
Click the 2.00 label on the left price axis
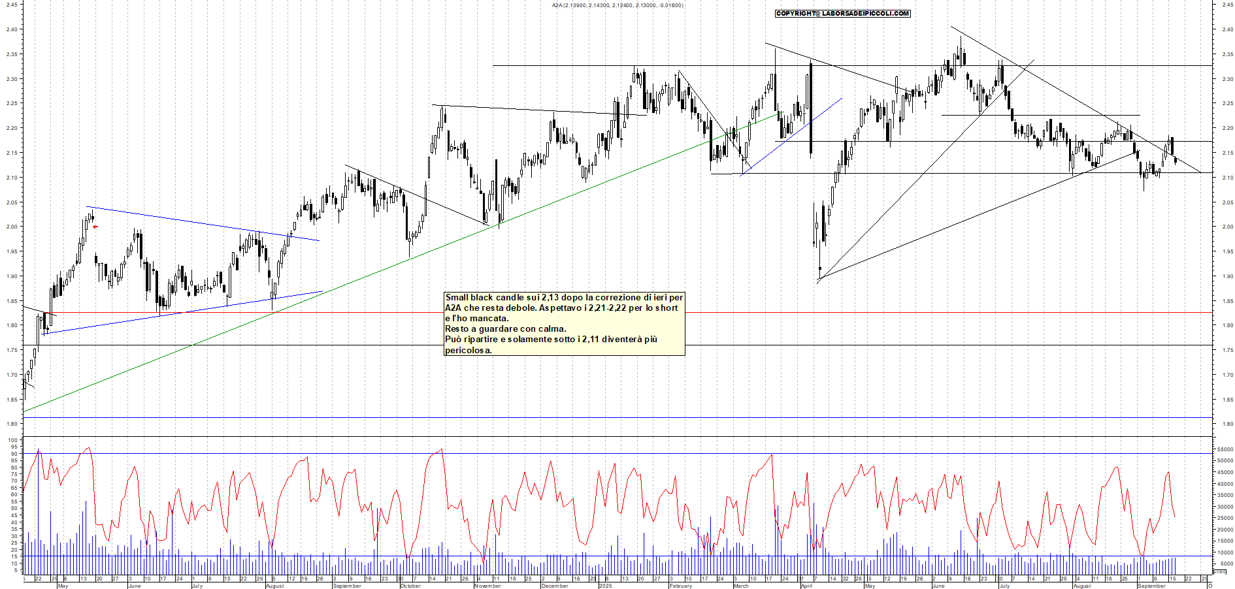12,227
